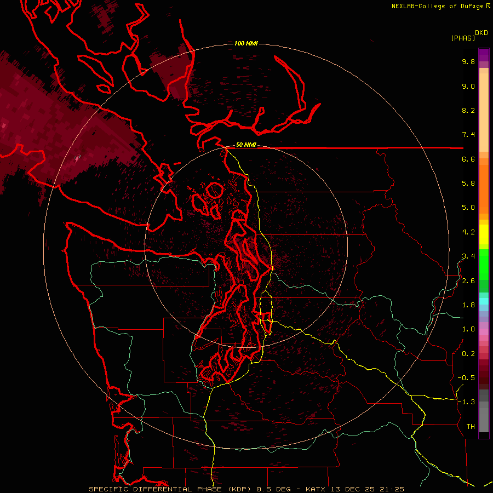Click the 4.2 legend value
The width and height of the screenshot is (493, 493).
click(468, 232)
